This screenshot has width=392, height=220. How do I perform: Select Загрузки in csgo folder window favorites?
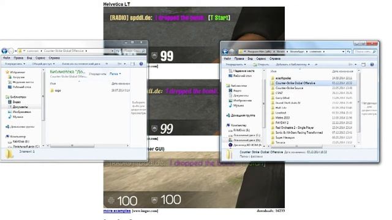(x=17, y=77)
